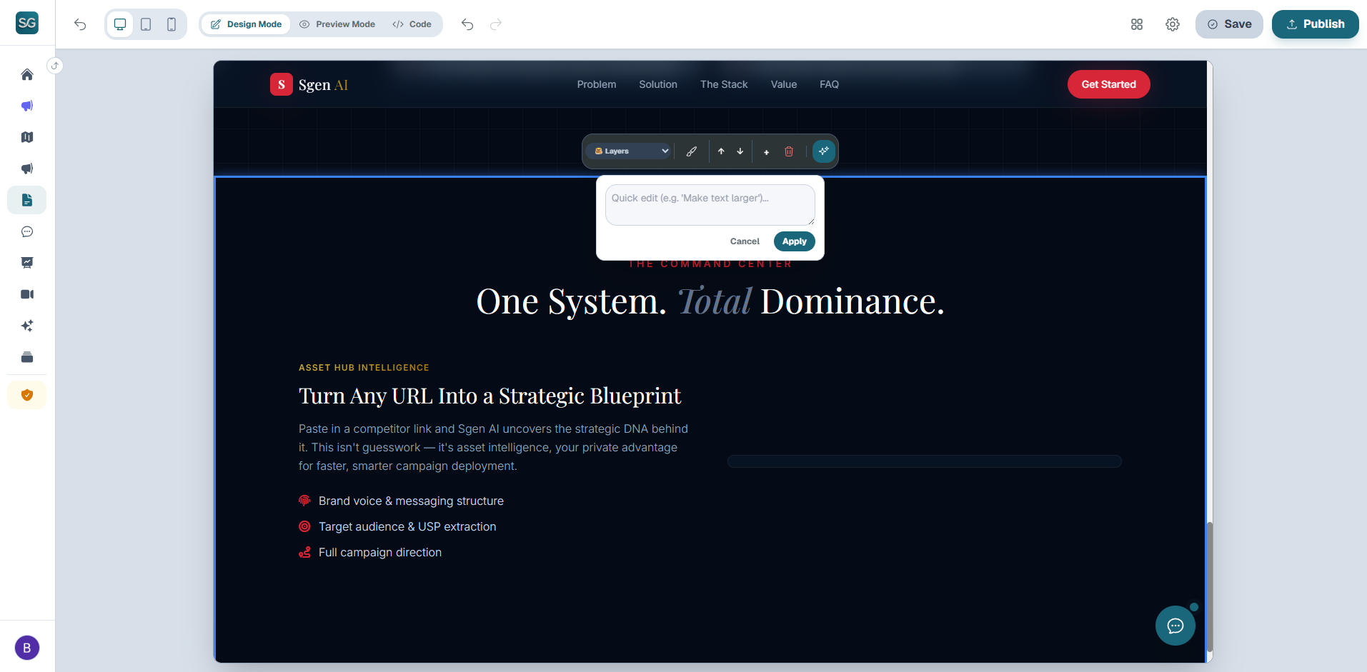Open the Code tab
Image resolution: width=1367 pixels, height=672 pixels.
tap(412, 24)
